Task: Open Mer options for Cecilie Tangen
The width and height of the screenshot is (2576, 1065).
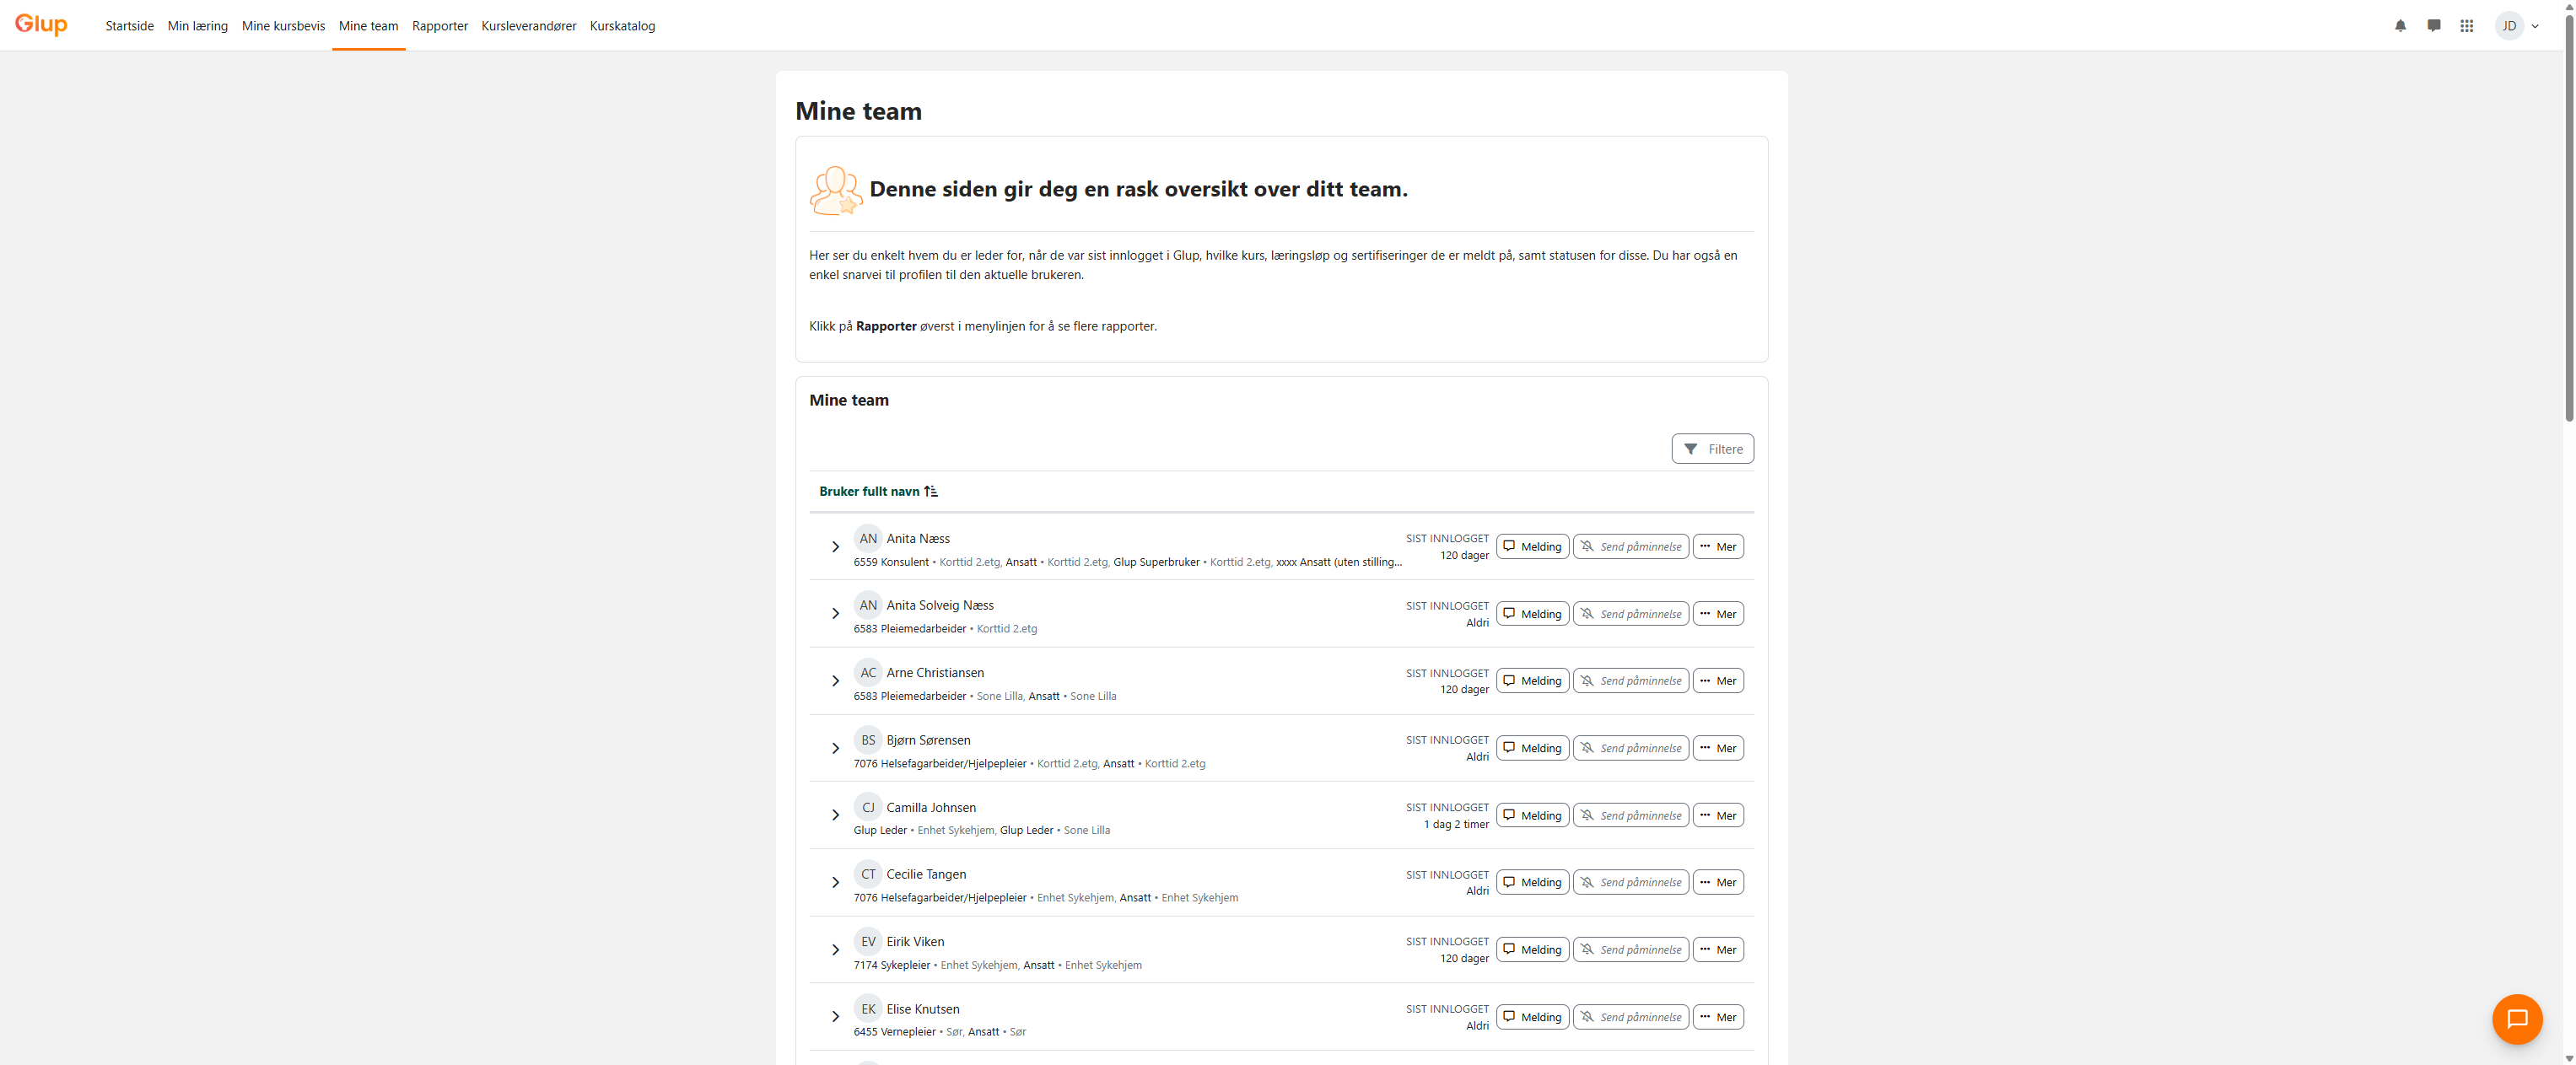Action: click(1717, 882)
